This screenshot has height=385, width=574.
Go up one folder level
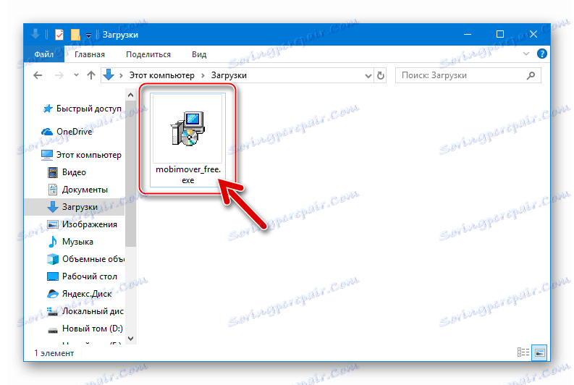click(90, 75)
